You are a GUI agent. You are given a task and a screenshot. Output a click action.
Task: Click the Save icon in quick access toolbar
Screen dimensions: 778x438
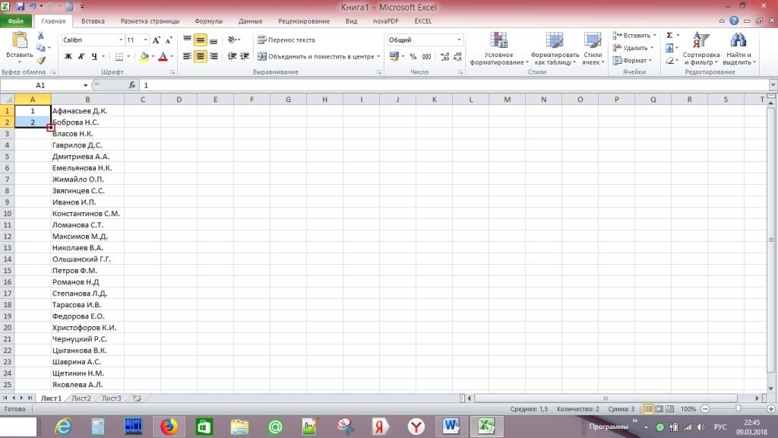click(21, 6)
